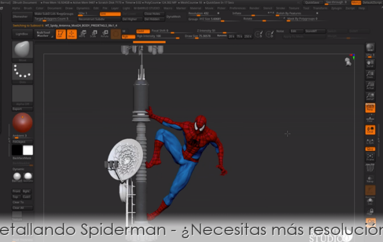Image resolution: width=383 pixels, height=242 pixels.
Task: Open the Zplugin menu
Action: click(336, 8)
